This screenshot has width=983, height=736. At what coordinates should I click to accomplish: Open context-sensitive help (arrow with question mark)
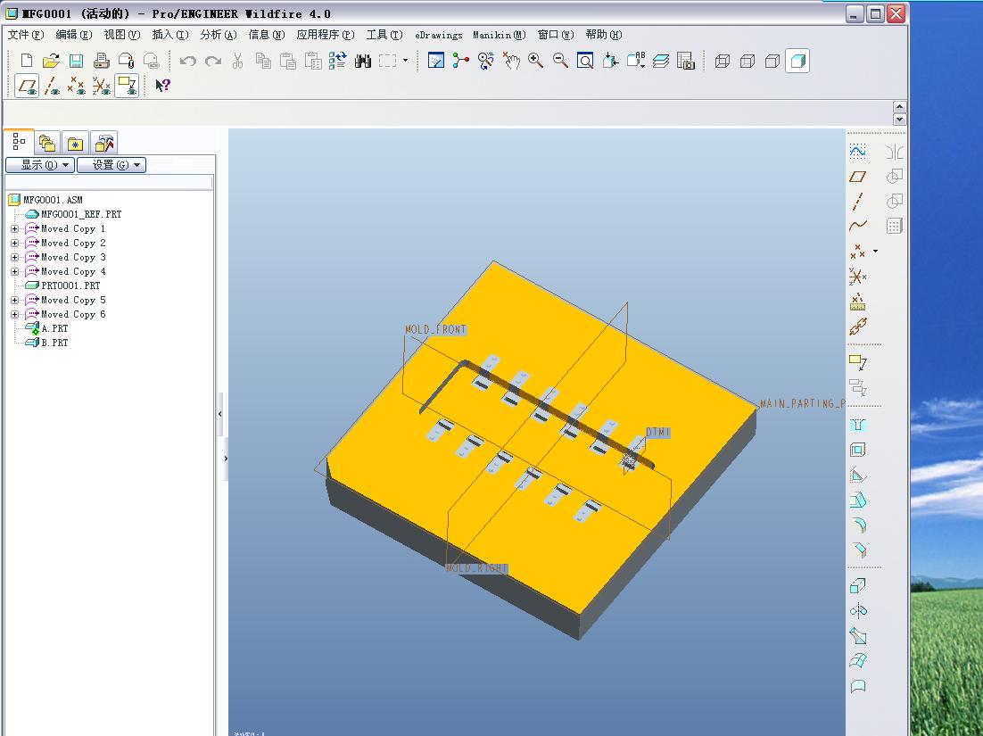[x=162, y=86]
